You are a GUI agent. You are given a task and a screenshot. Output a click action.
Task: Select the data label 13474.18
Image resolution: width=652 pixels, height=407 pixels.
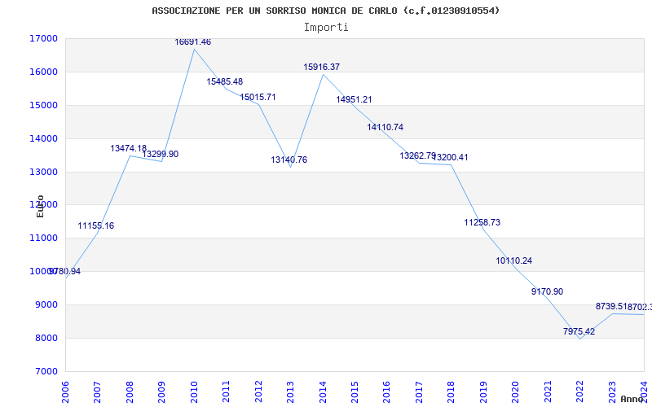128,148
